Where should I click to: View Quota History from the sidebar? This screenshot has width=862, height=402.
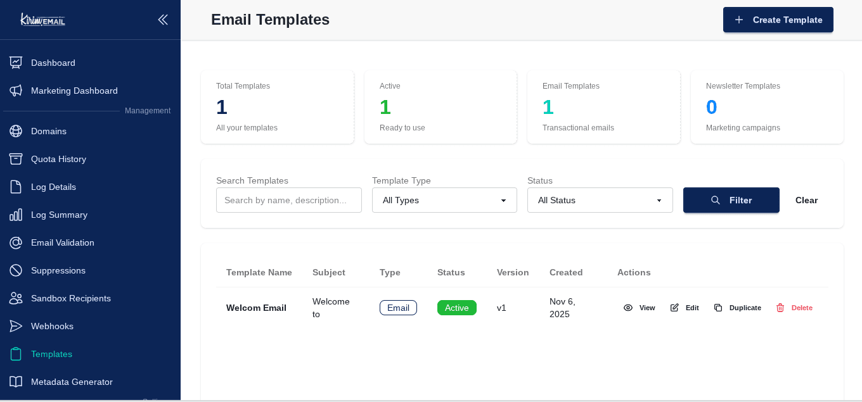pos(58,159)
